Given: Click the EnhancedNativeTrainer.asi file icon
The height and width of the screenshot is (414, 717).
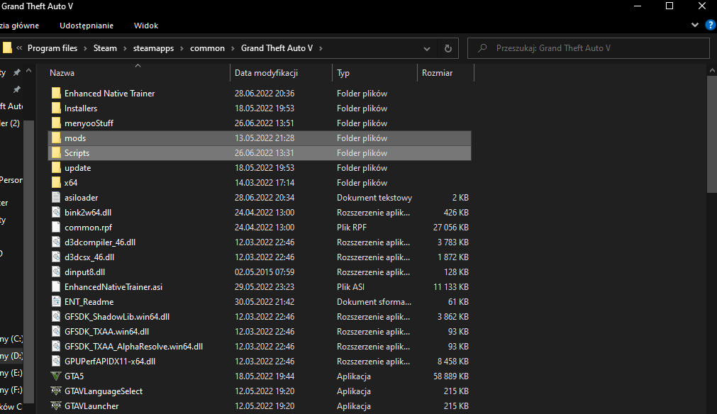Looking at the screenshot, I should click(56, 287).
